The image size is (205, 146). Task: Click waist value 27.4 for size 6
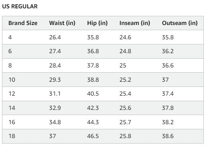(x=55, y=51)
